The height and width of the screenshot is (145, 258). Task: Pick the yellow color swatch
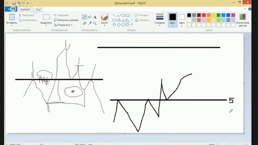coord(214,15)
